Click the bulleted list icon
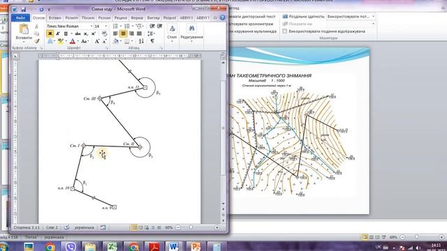The image size is (447, 251). coord(115,26)
